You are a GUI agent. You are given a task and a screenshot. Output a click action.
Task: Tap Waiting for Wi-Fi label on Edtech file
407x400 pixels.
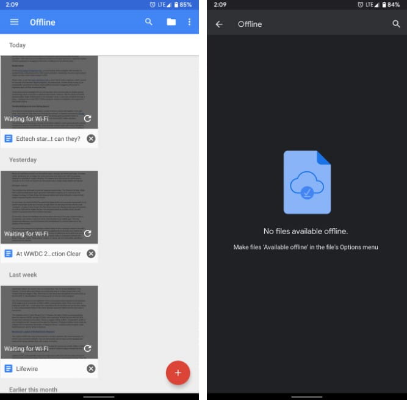click(x=26, y=119)
